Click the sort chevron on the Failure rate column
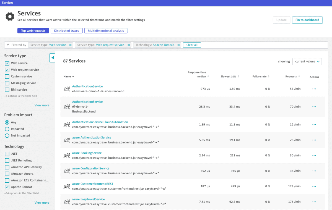 pos(269,77)
